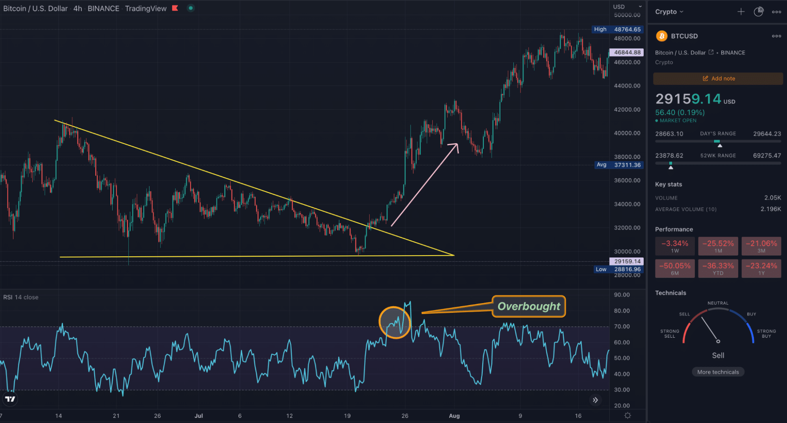Click the MARKET OPEN status text
The height and width of the screenshot is (423, 787).
[678, 121]
